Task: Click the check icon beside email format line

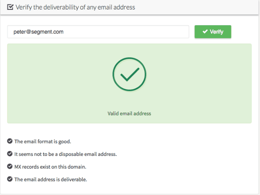Action: 10,141
